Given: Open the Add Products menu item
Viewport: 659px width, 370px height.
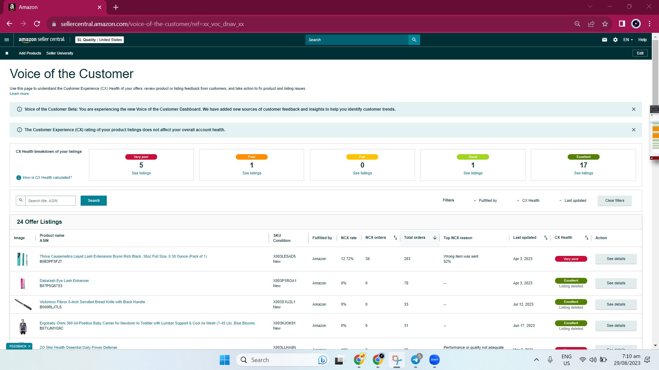Looking at the screenshot, I should (30, 53).
